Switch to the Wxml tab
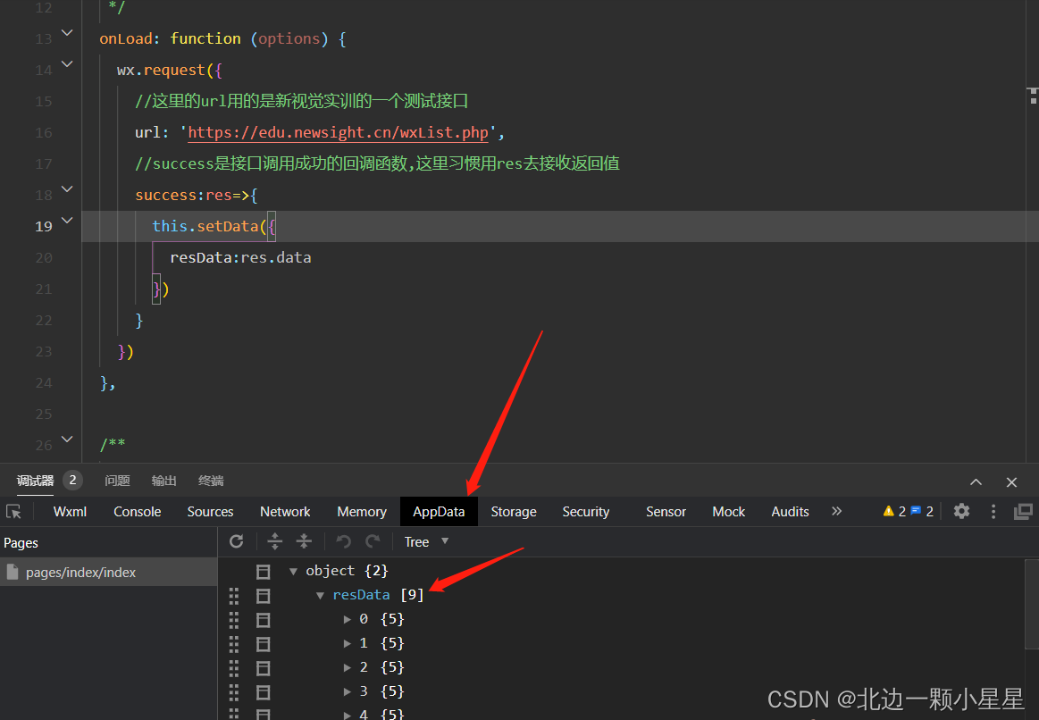Viewport: 1039px width, 720px height. click(x=71, y=511)
